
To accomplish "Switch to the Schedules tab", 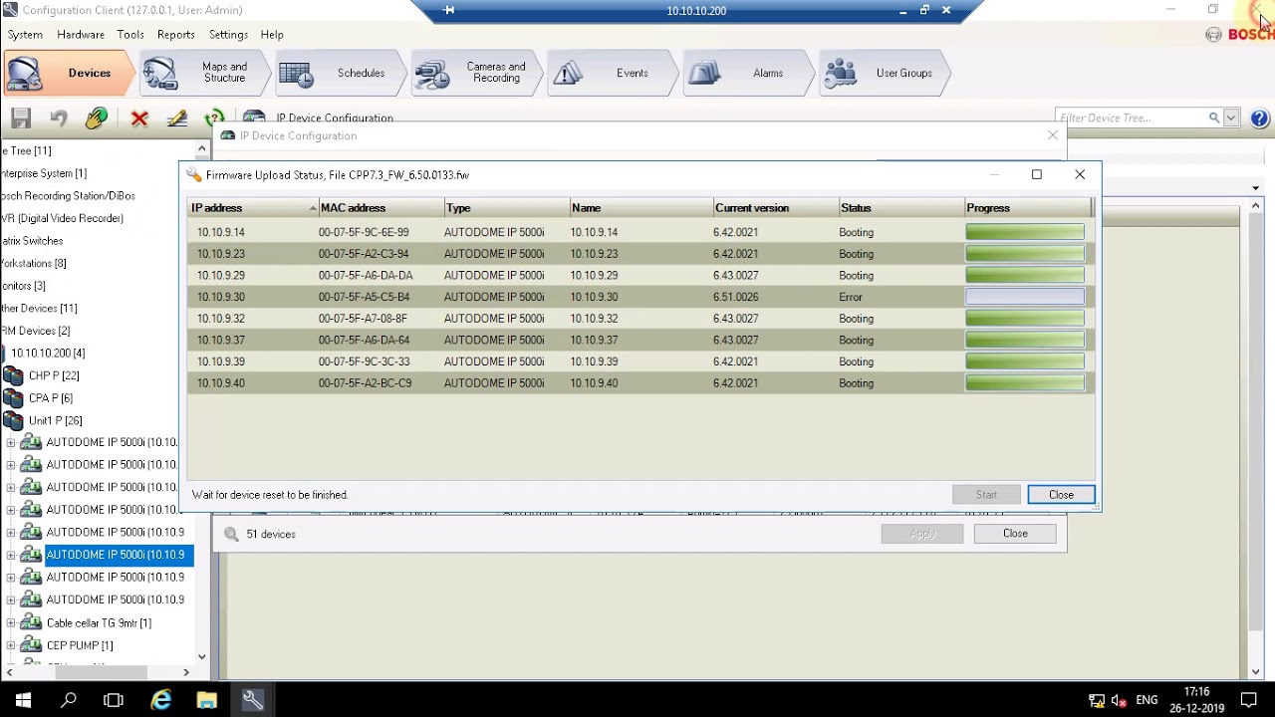I will [339, 74].
